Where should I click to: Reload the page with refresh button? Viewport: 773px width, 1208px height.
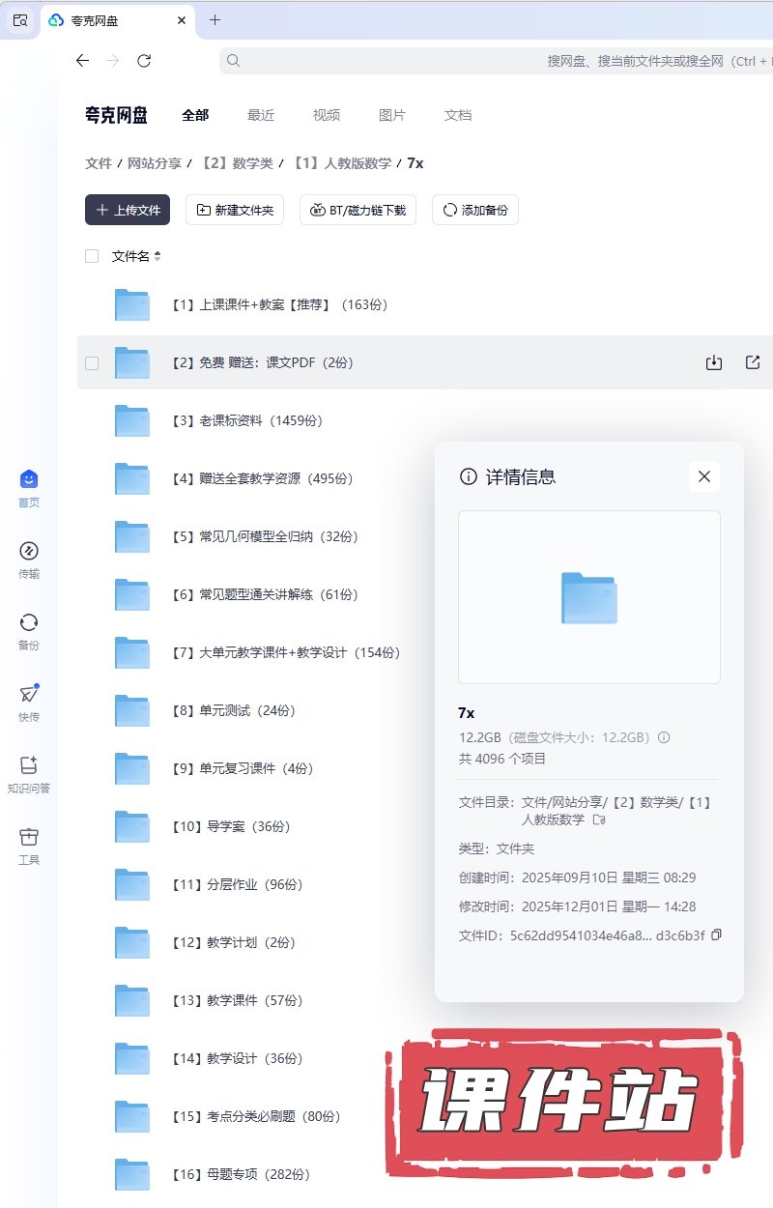click(144, 61)
